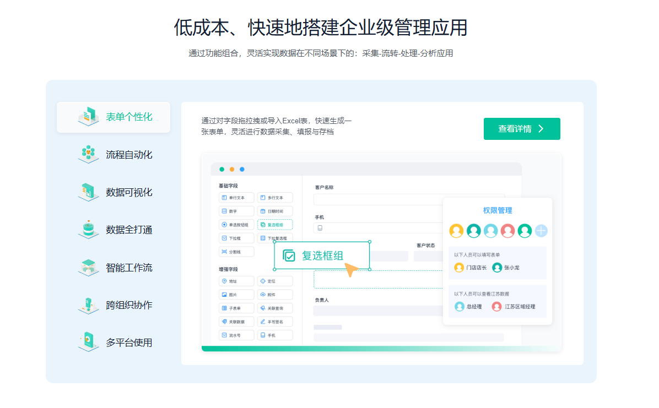This screenshot has height=408, width=659.
Task: Select the 单选按钮组 radio field
Action: (236, 225)
